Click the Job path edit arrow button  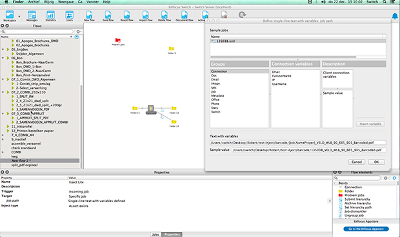tap(330, 201)
